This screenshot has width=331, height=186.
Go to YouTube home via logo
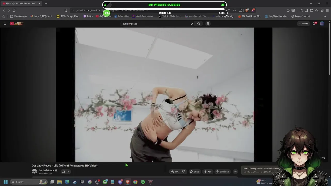coord(17,24)
